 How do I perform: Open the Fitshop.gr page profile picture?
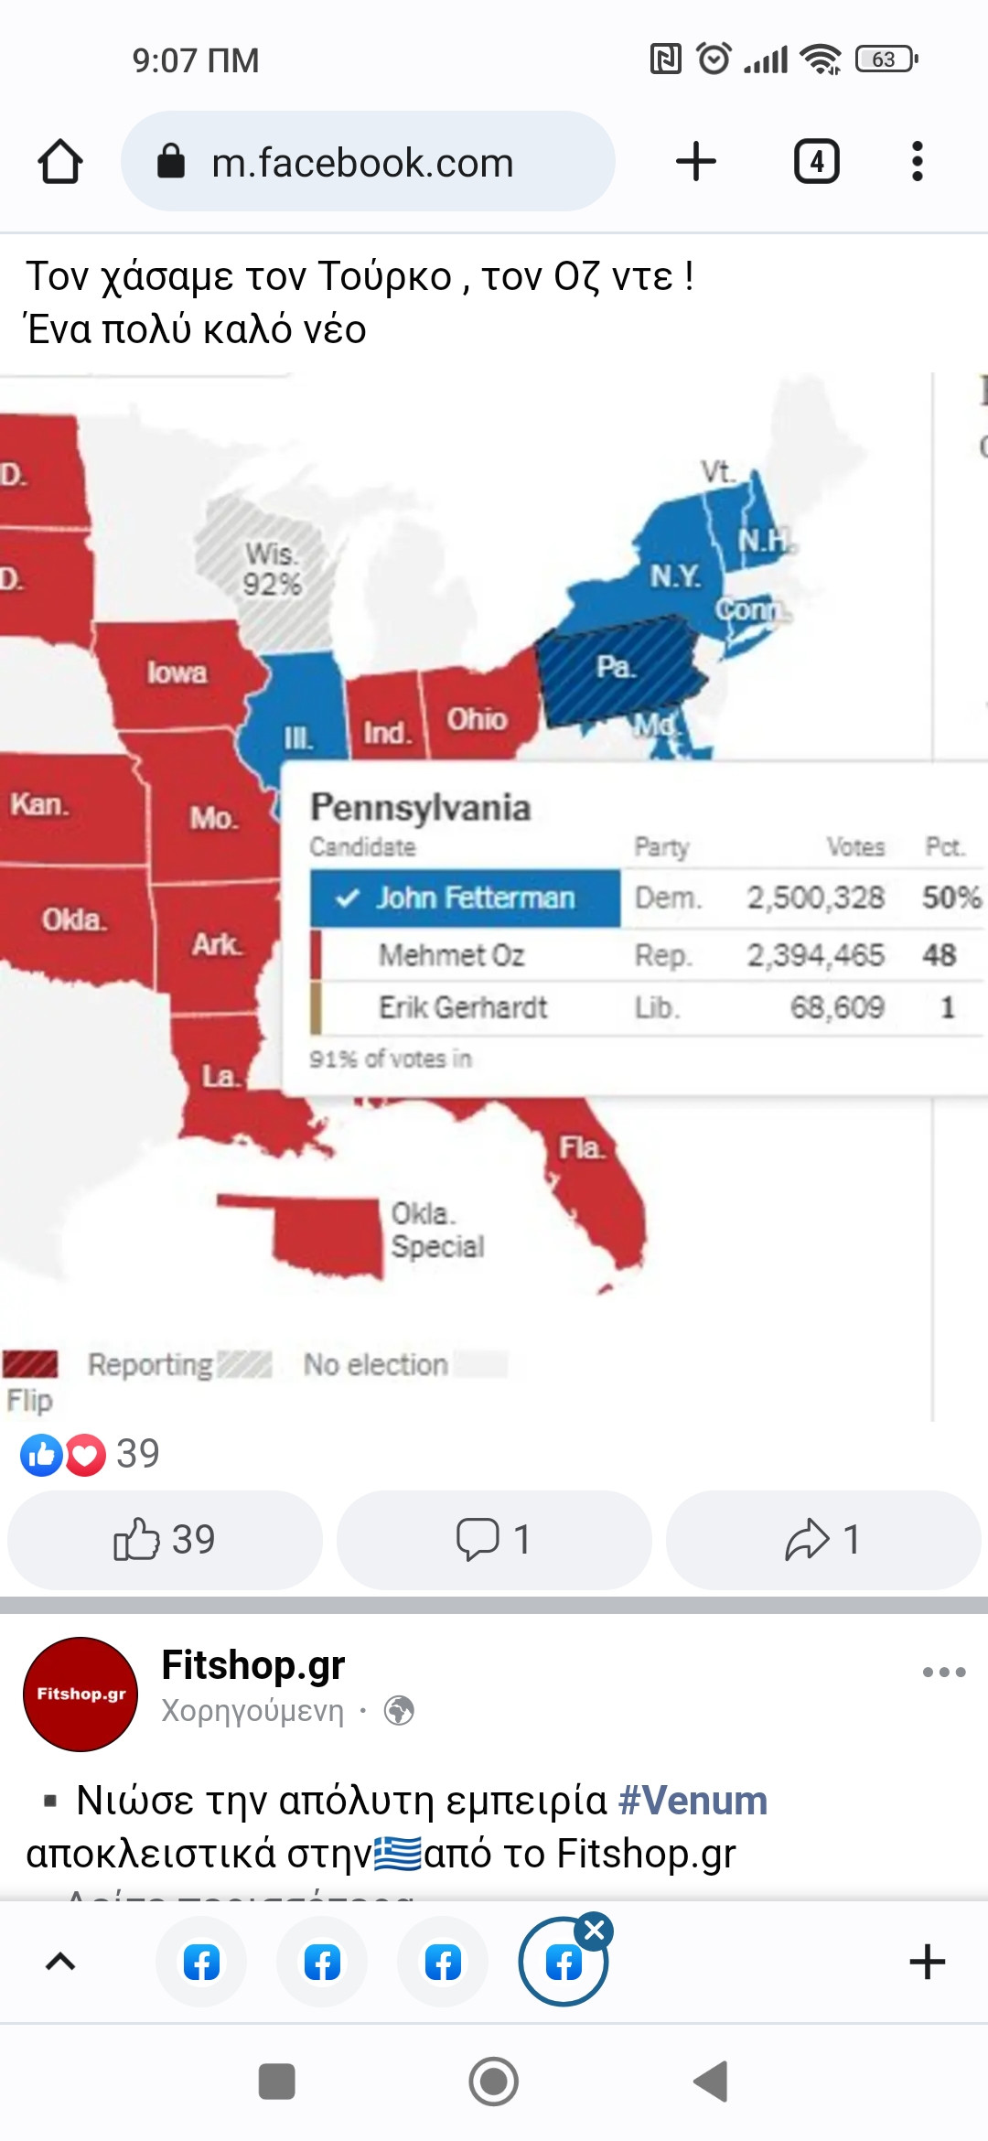point(81,1694)
